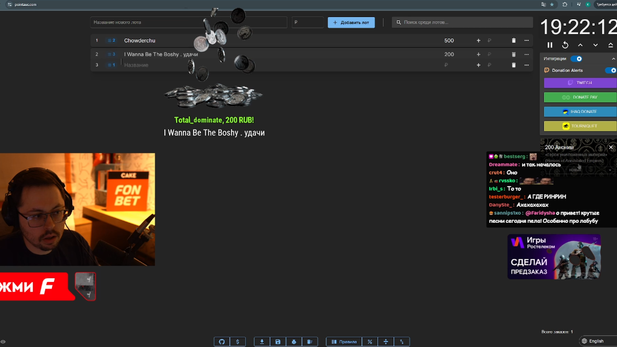Focus the new lot ruble amount field
This screenshot has height=347, width=617.
307,22
